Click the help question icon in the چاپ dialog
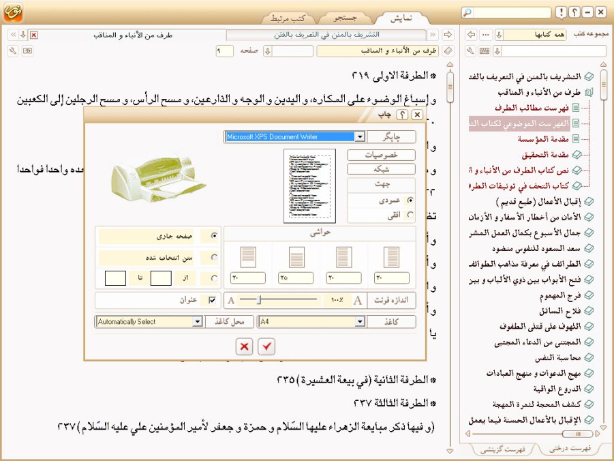The width and height of the screenshot is (614, 461). (402, 115)
